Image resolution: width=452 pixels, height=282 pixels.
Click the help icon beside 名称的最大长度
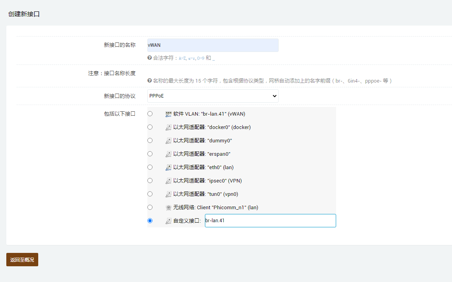149,81
